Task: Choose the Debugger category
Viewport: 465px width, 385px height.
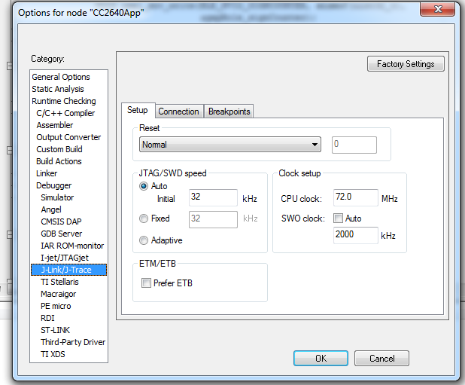Action: tap(53, 185)
